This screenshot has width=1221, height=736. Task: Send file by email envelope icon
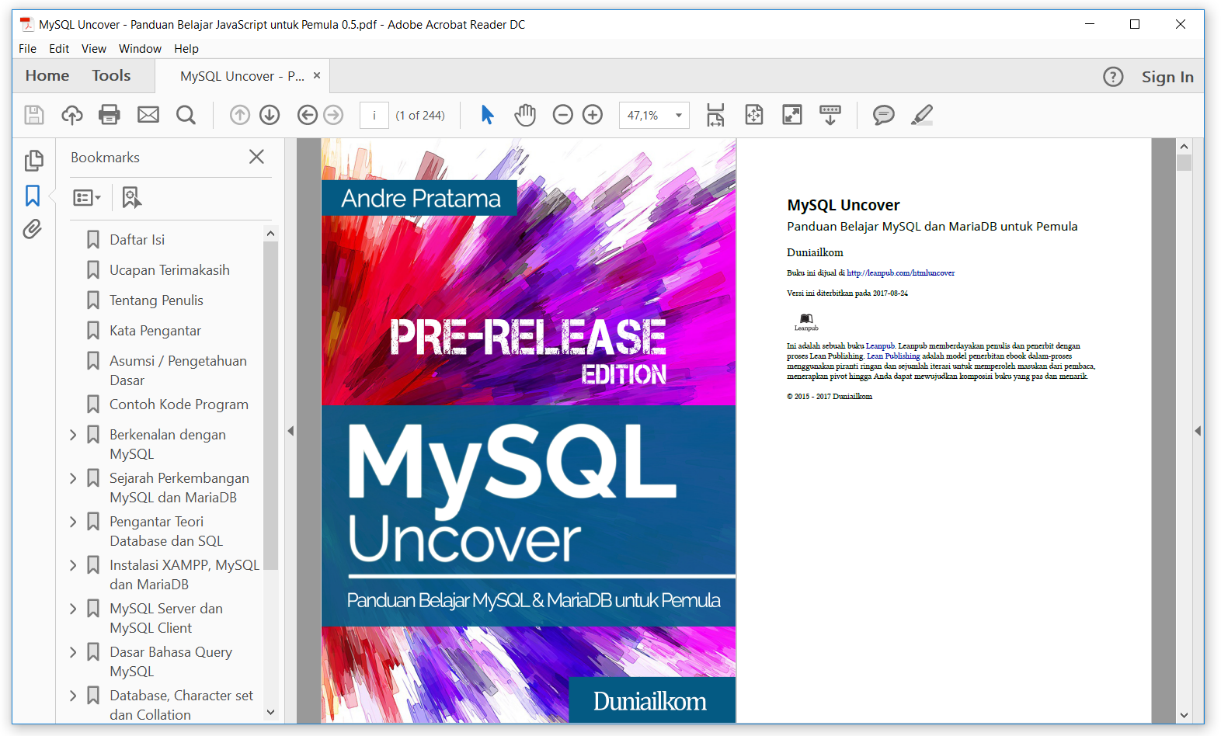coord(148,115)
